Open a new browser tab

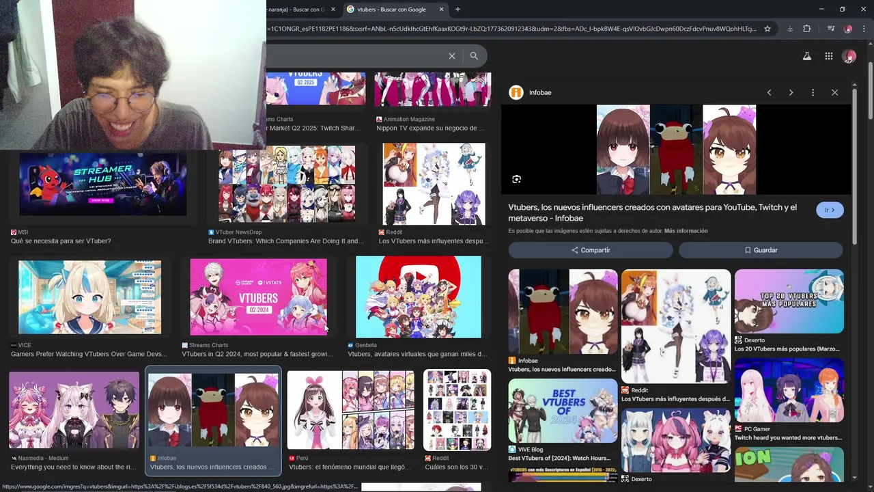[457, 9]
